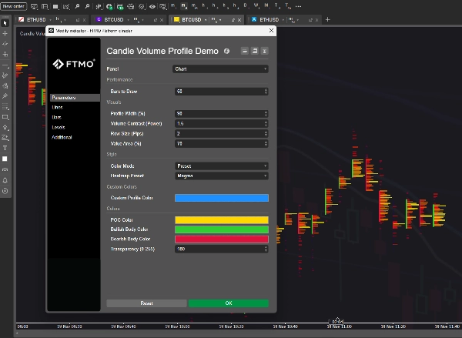
Task: Select Parameters in the dialog sidebar
Action: point(75,98)
